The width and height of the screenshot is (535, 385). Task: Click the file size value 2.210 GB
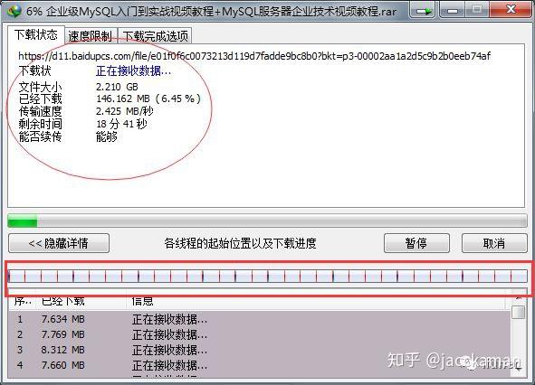click(x=117, y=87)
